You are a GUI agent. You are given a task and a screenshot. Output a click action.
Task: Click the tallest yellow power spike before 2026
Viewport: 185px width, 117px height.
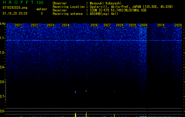(x=86, y=114)
